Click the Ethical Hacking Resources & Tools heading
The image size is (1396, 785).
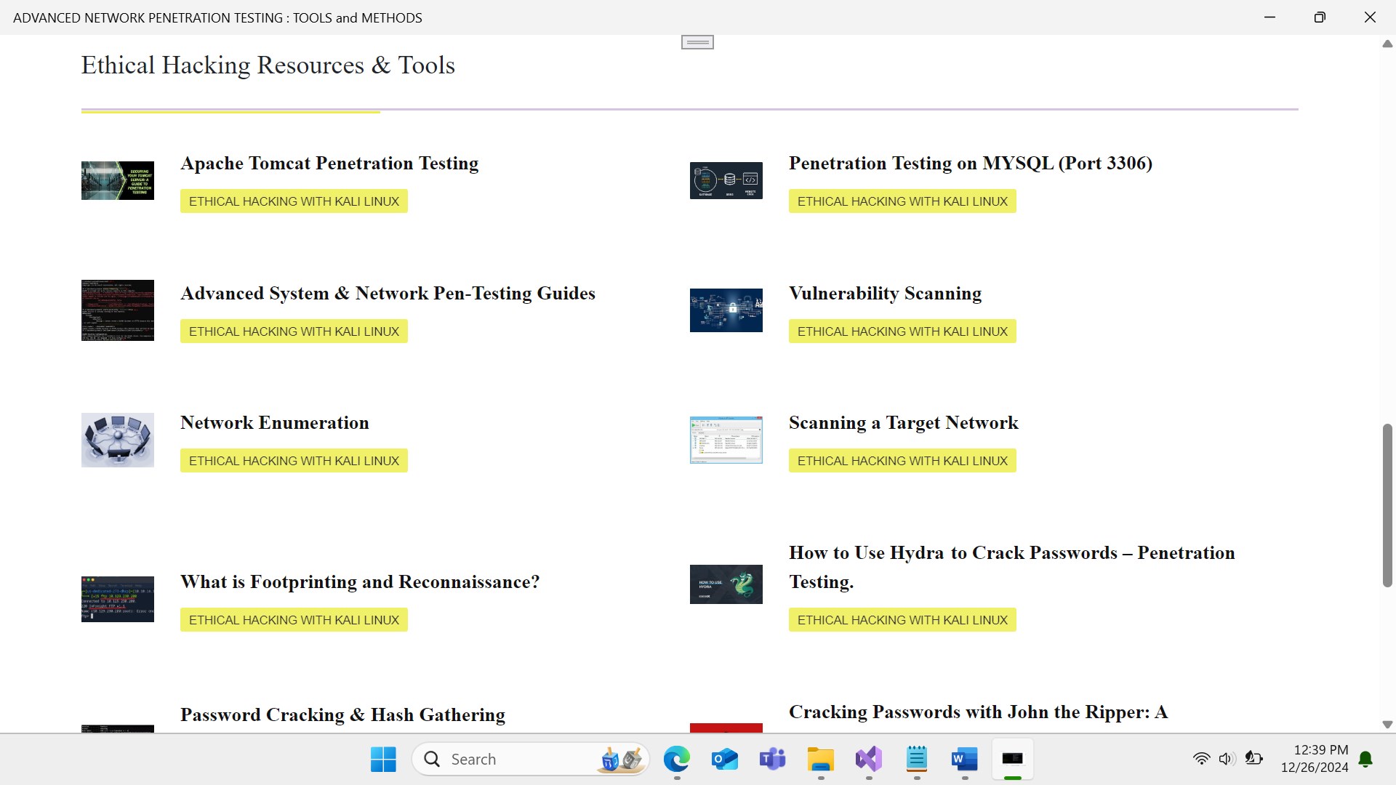(x=268, y=65)
